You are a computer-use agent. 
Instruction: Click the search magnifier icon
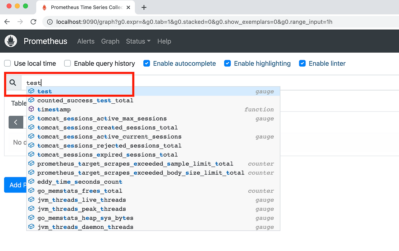[x=13, y=83]
